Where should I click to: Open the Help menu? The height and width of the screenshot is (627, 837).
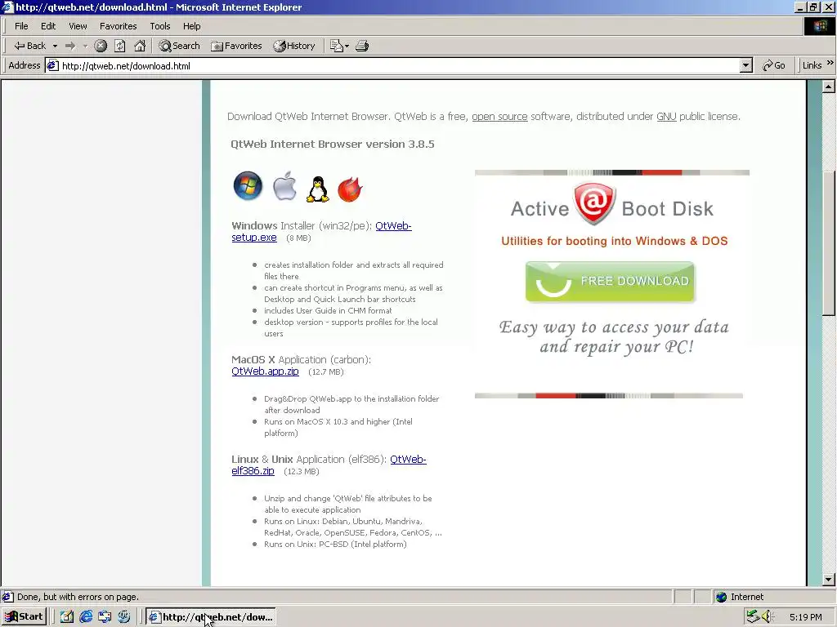[x=191, y=26]
